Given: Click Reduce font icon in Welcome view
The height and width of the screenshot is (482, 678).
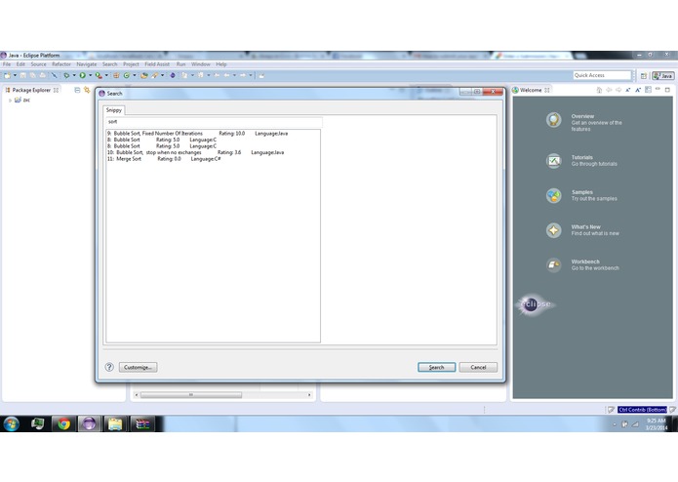Looking at the screenshot, I should click(628, 90).
